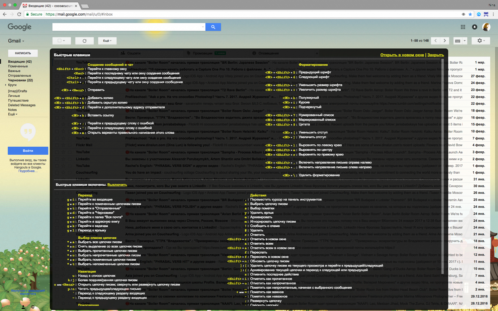Click the refresh inbox button

84,41
